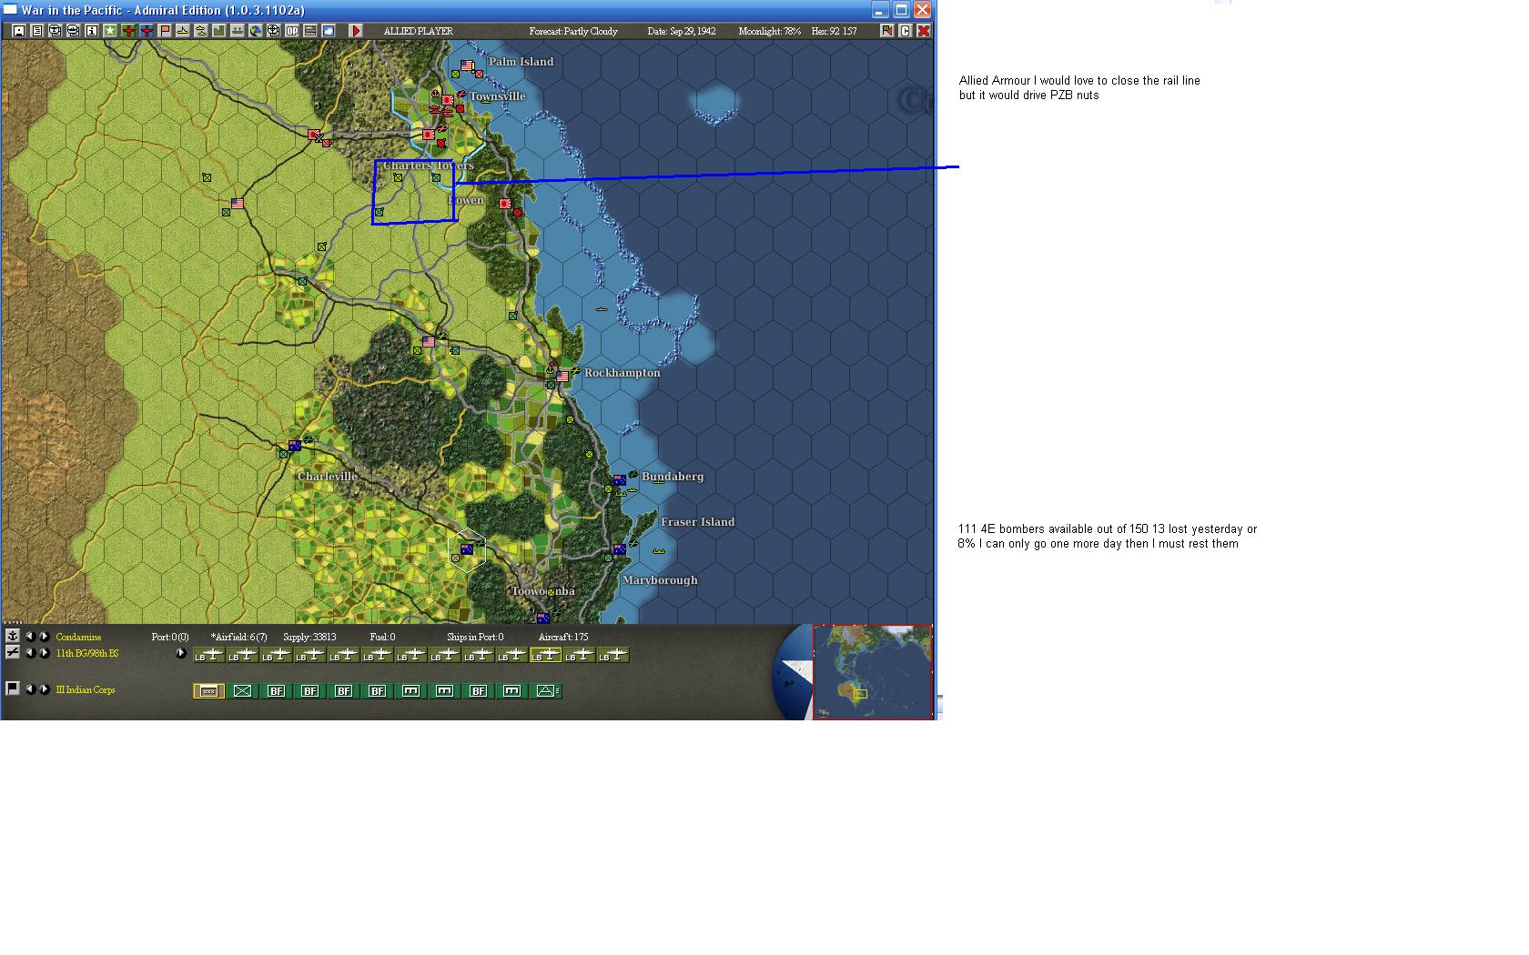This screenshot has width=1529, height=955.
Task: Click 'Ships in Port: 0' text
Action: tap(475, 637)
